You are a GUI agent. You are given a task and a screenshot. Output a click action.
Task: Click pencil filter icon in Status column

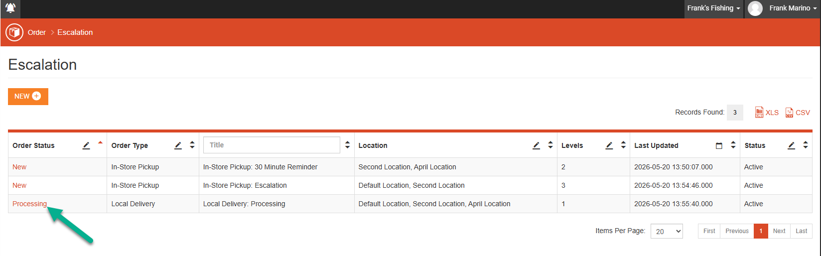tap(791, 145)
